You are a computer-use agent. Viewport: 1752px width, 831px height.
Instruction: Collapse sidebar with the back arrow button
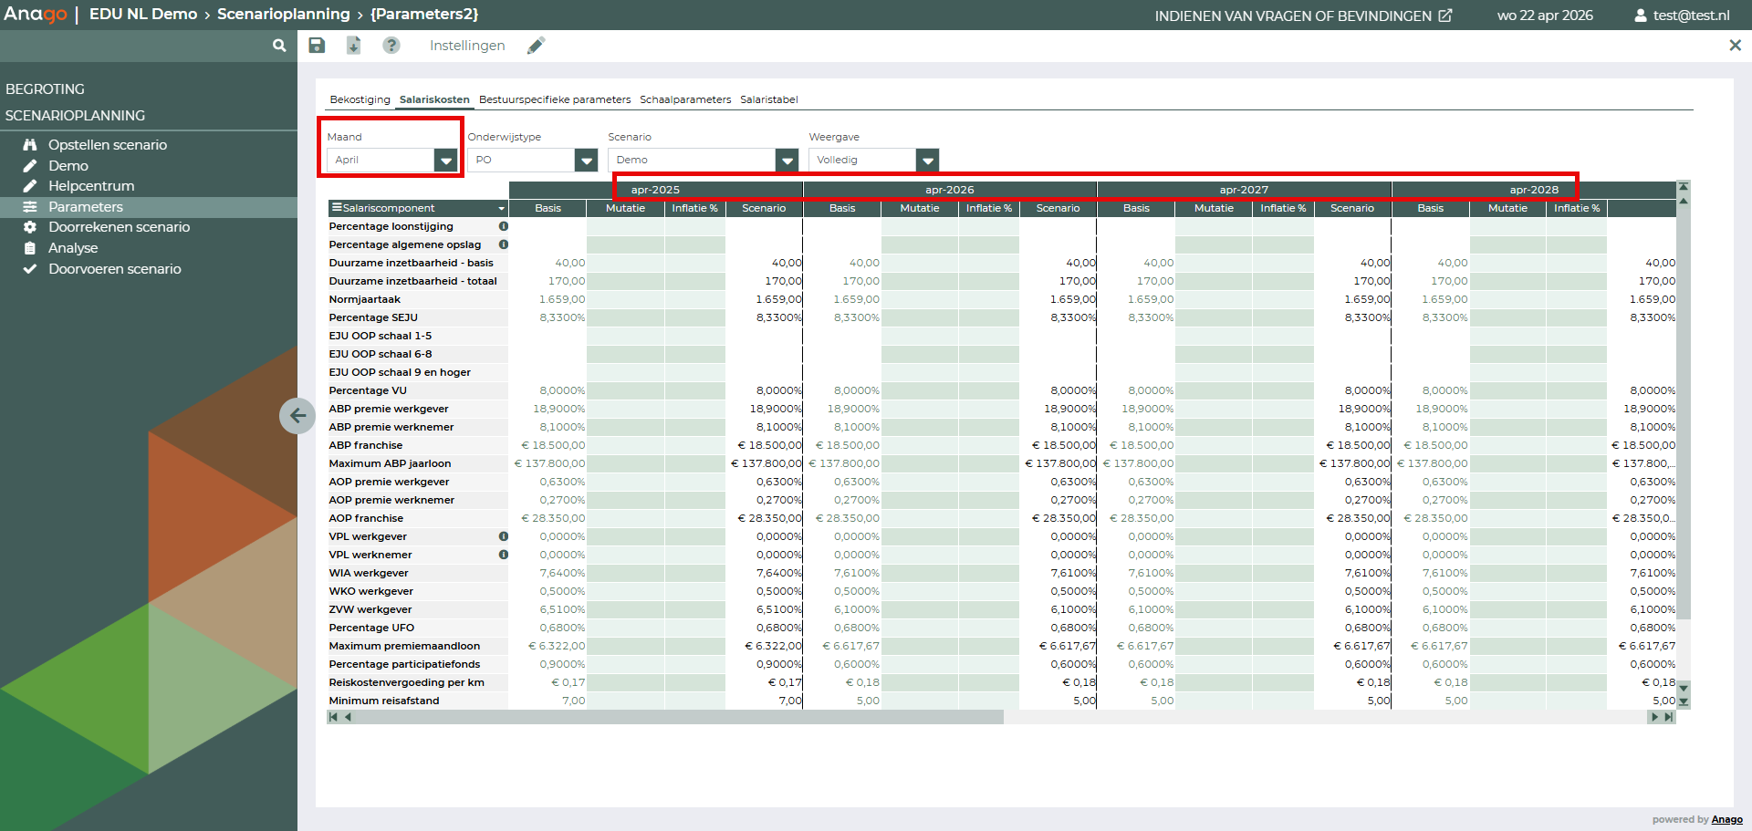[x=297, y=416]
